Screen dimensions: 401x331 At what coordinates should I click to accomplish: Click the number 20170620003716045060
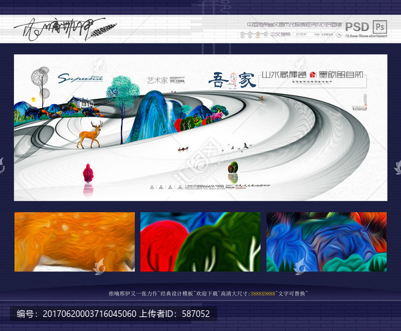point(90,314)
